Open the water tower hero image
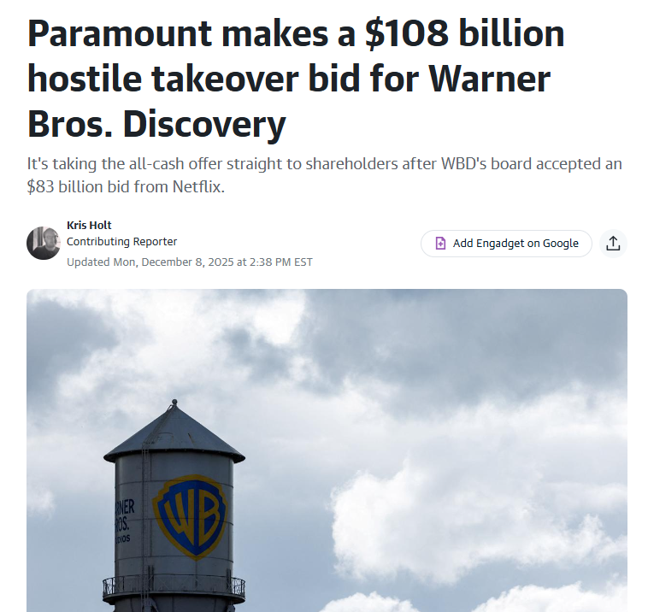Screen dimensions: 648x612 (327, 450)
